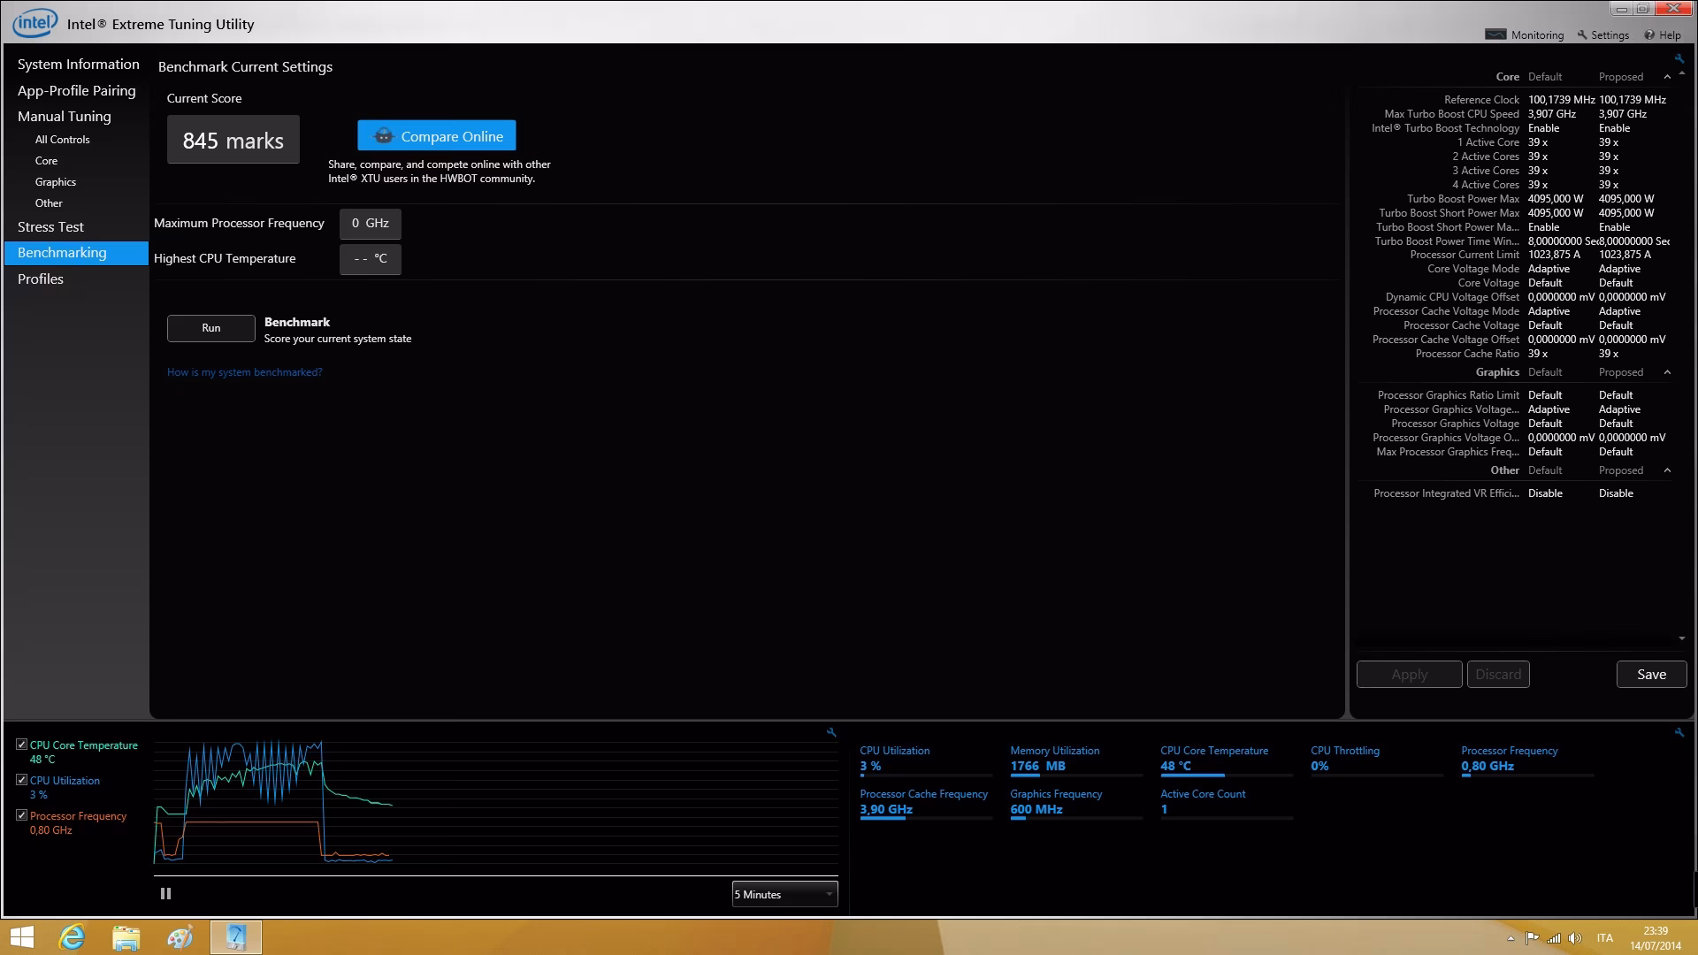
Task: Click the HWBOT robot icon in Compare Online
Action: tap(383, 136)
